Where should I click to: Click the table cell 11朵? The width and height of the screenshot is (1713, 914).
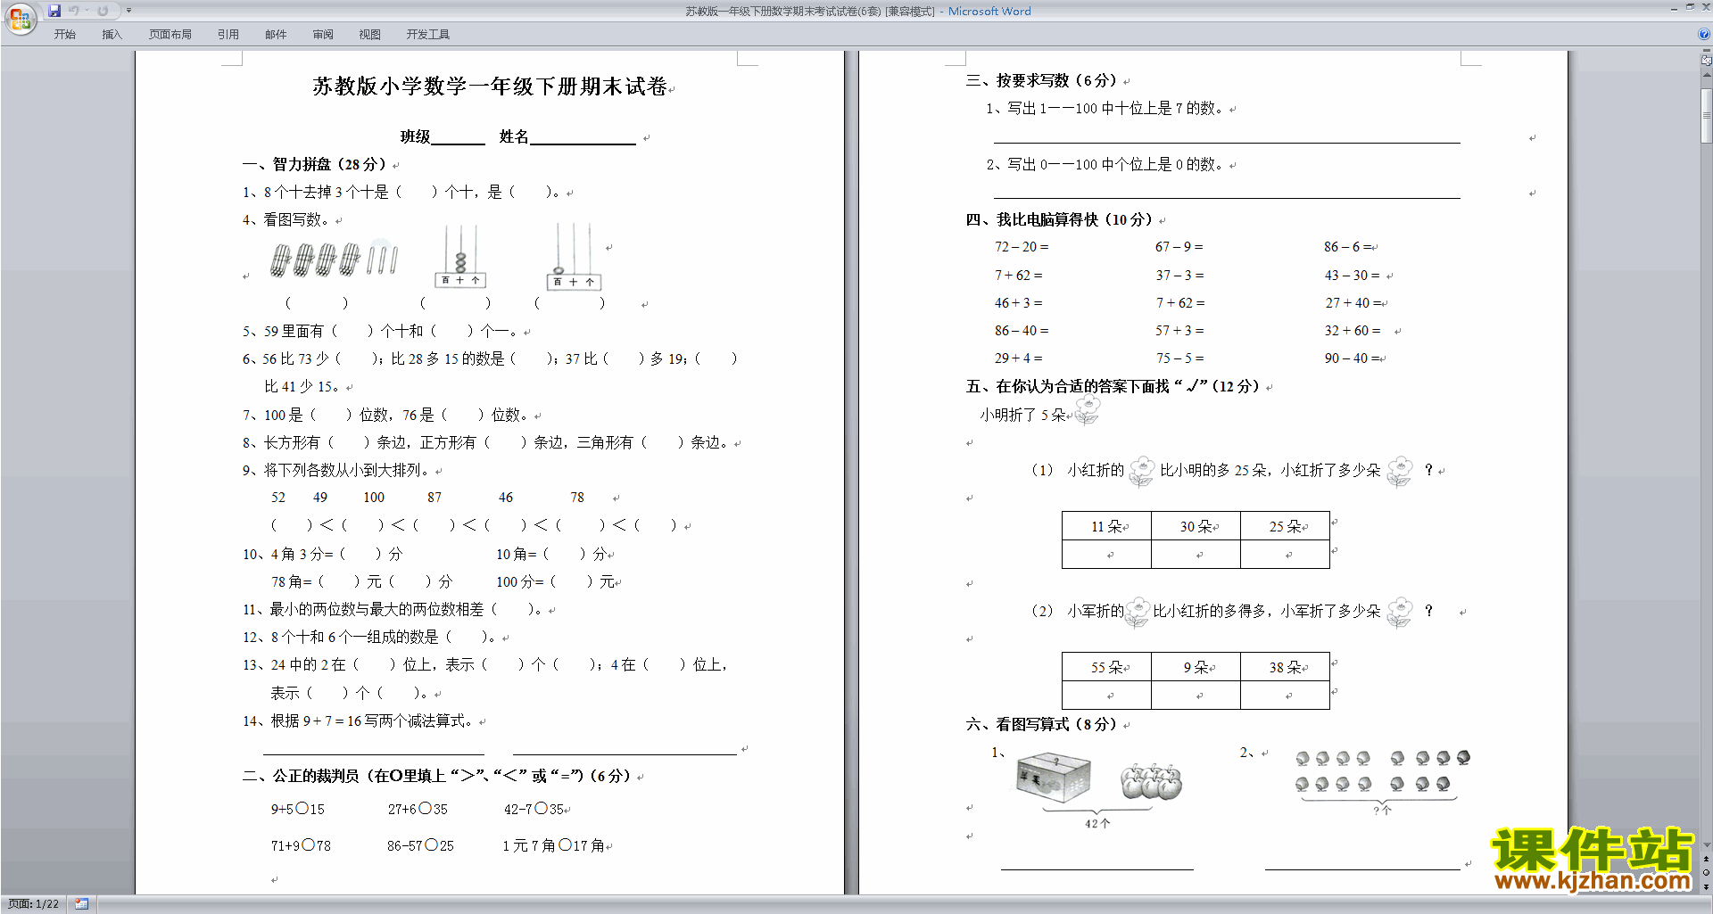point(1106,526)
